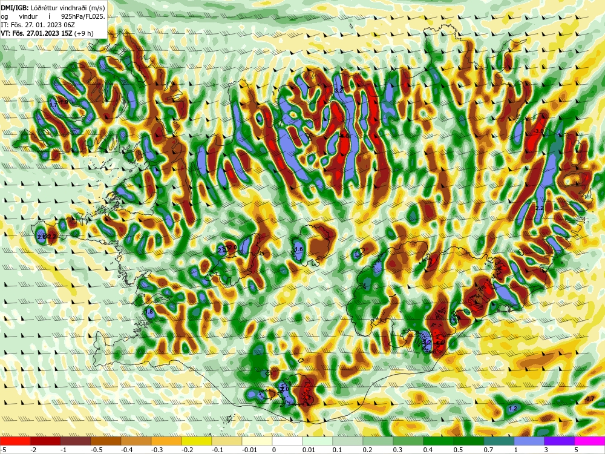Click the 'IT: Fös. 27. 01. 2023 06Z' line

pyautogui.click(x=38, y=25)
